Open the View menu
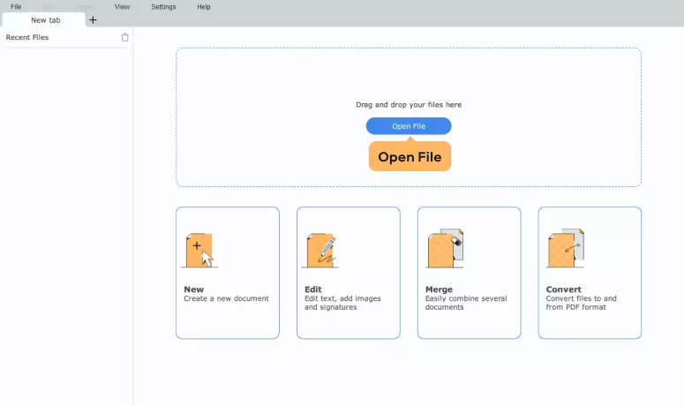This screenshot has width=684, height=406. coord(122,6)
